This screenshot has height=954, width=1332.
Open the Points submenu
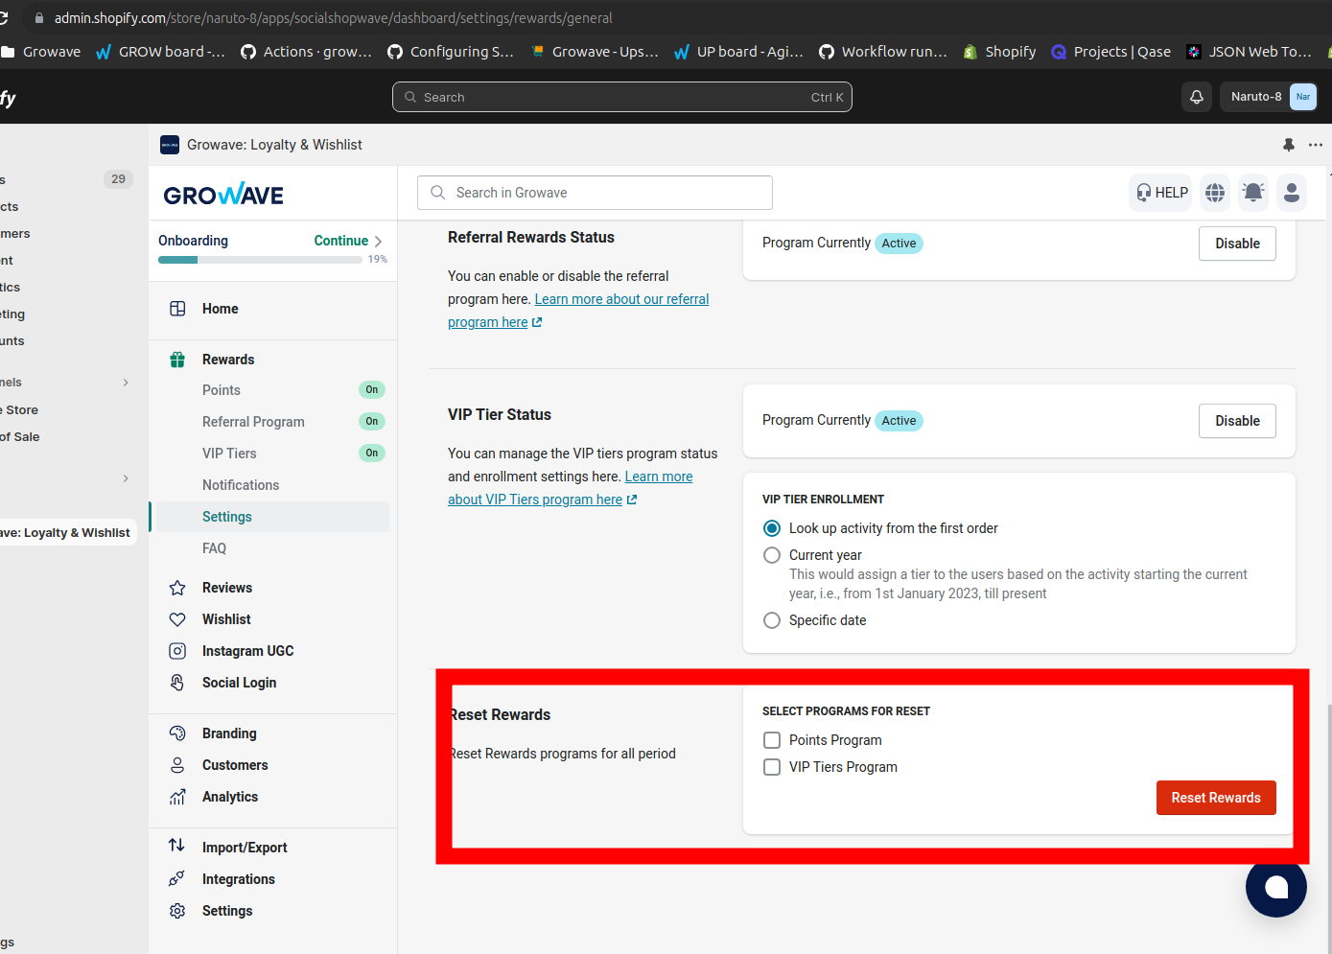(222, 390)
